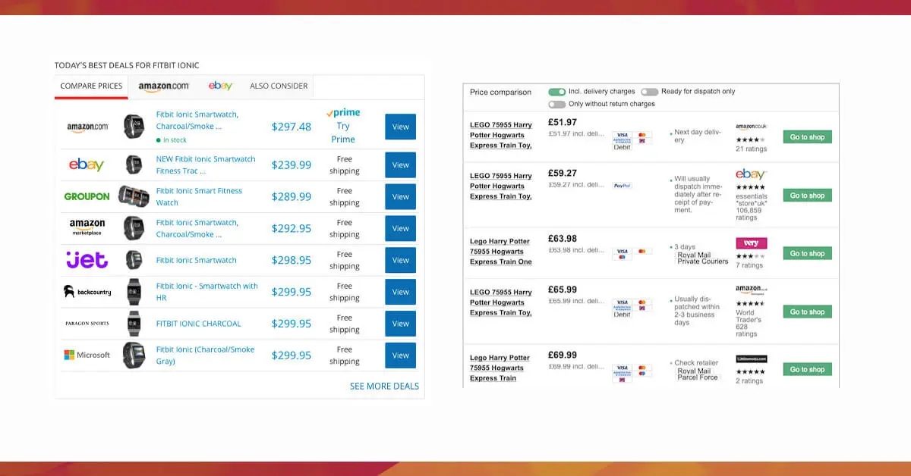Select the COMPARE PRICES tab
The width and height of the screenshot is (911, 476).
(x=91, y=86)
